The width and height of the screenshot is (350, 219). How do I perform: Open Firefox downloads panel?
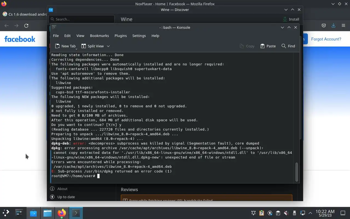coord(333,25)
